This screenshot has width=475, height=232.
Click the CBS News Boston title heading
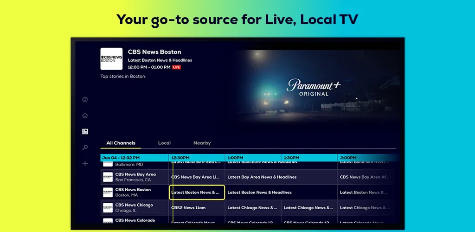click(154, 52)
